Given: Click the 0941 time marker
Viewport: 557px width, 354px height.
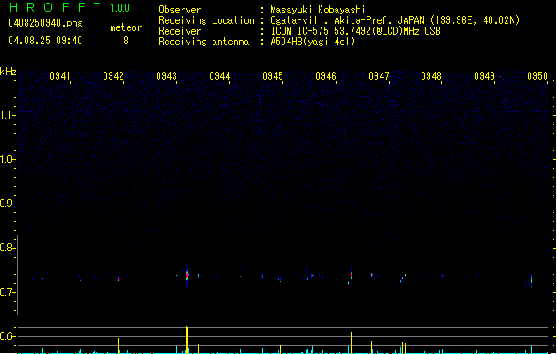Looking at the screenshot, I should (60, 75).
